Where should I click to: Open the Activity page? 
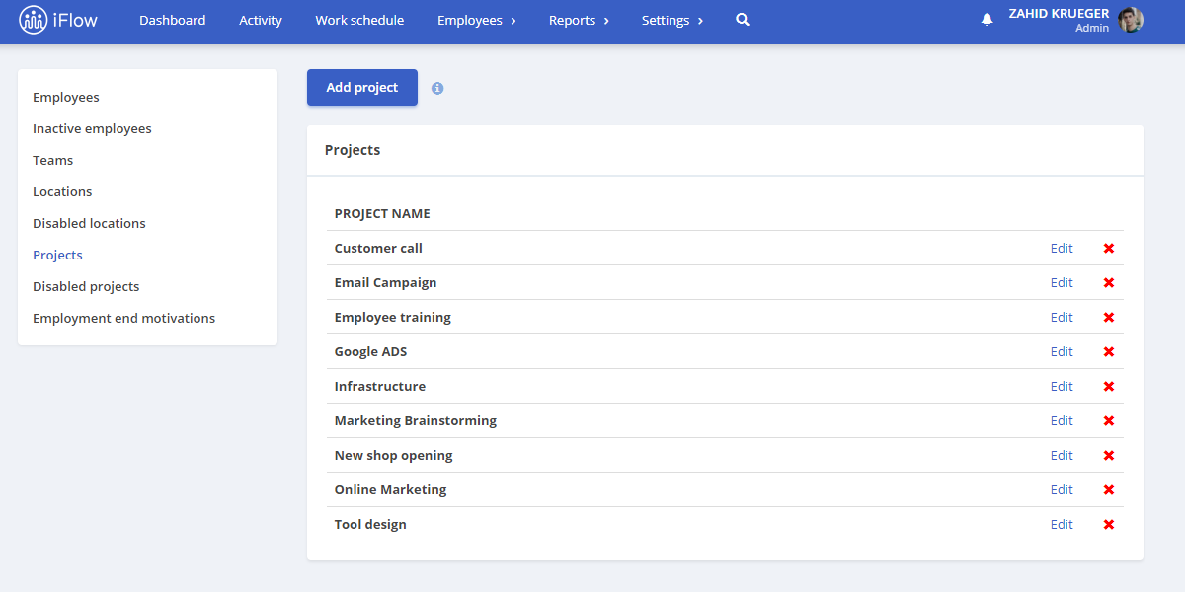point(261,20)
